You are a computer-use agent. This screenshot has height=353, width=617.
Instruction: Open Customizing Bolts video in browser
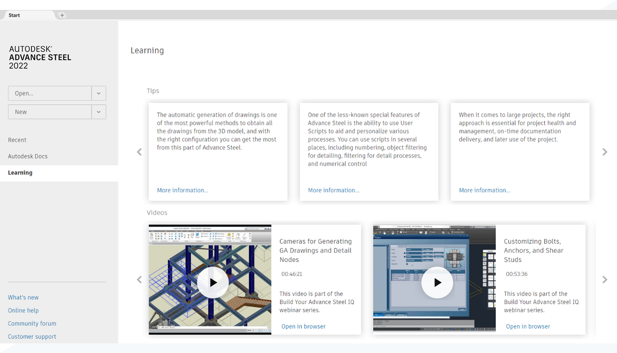528,326
